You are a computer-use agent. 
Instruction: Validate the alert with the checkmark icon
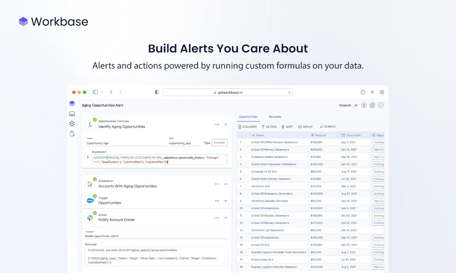(x=381, y=105)
